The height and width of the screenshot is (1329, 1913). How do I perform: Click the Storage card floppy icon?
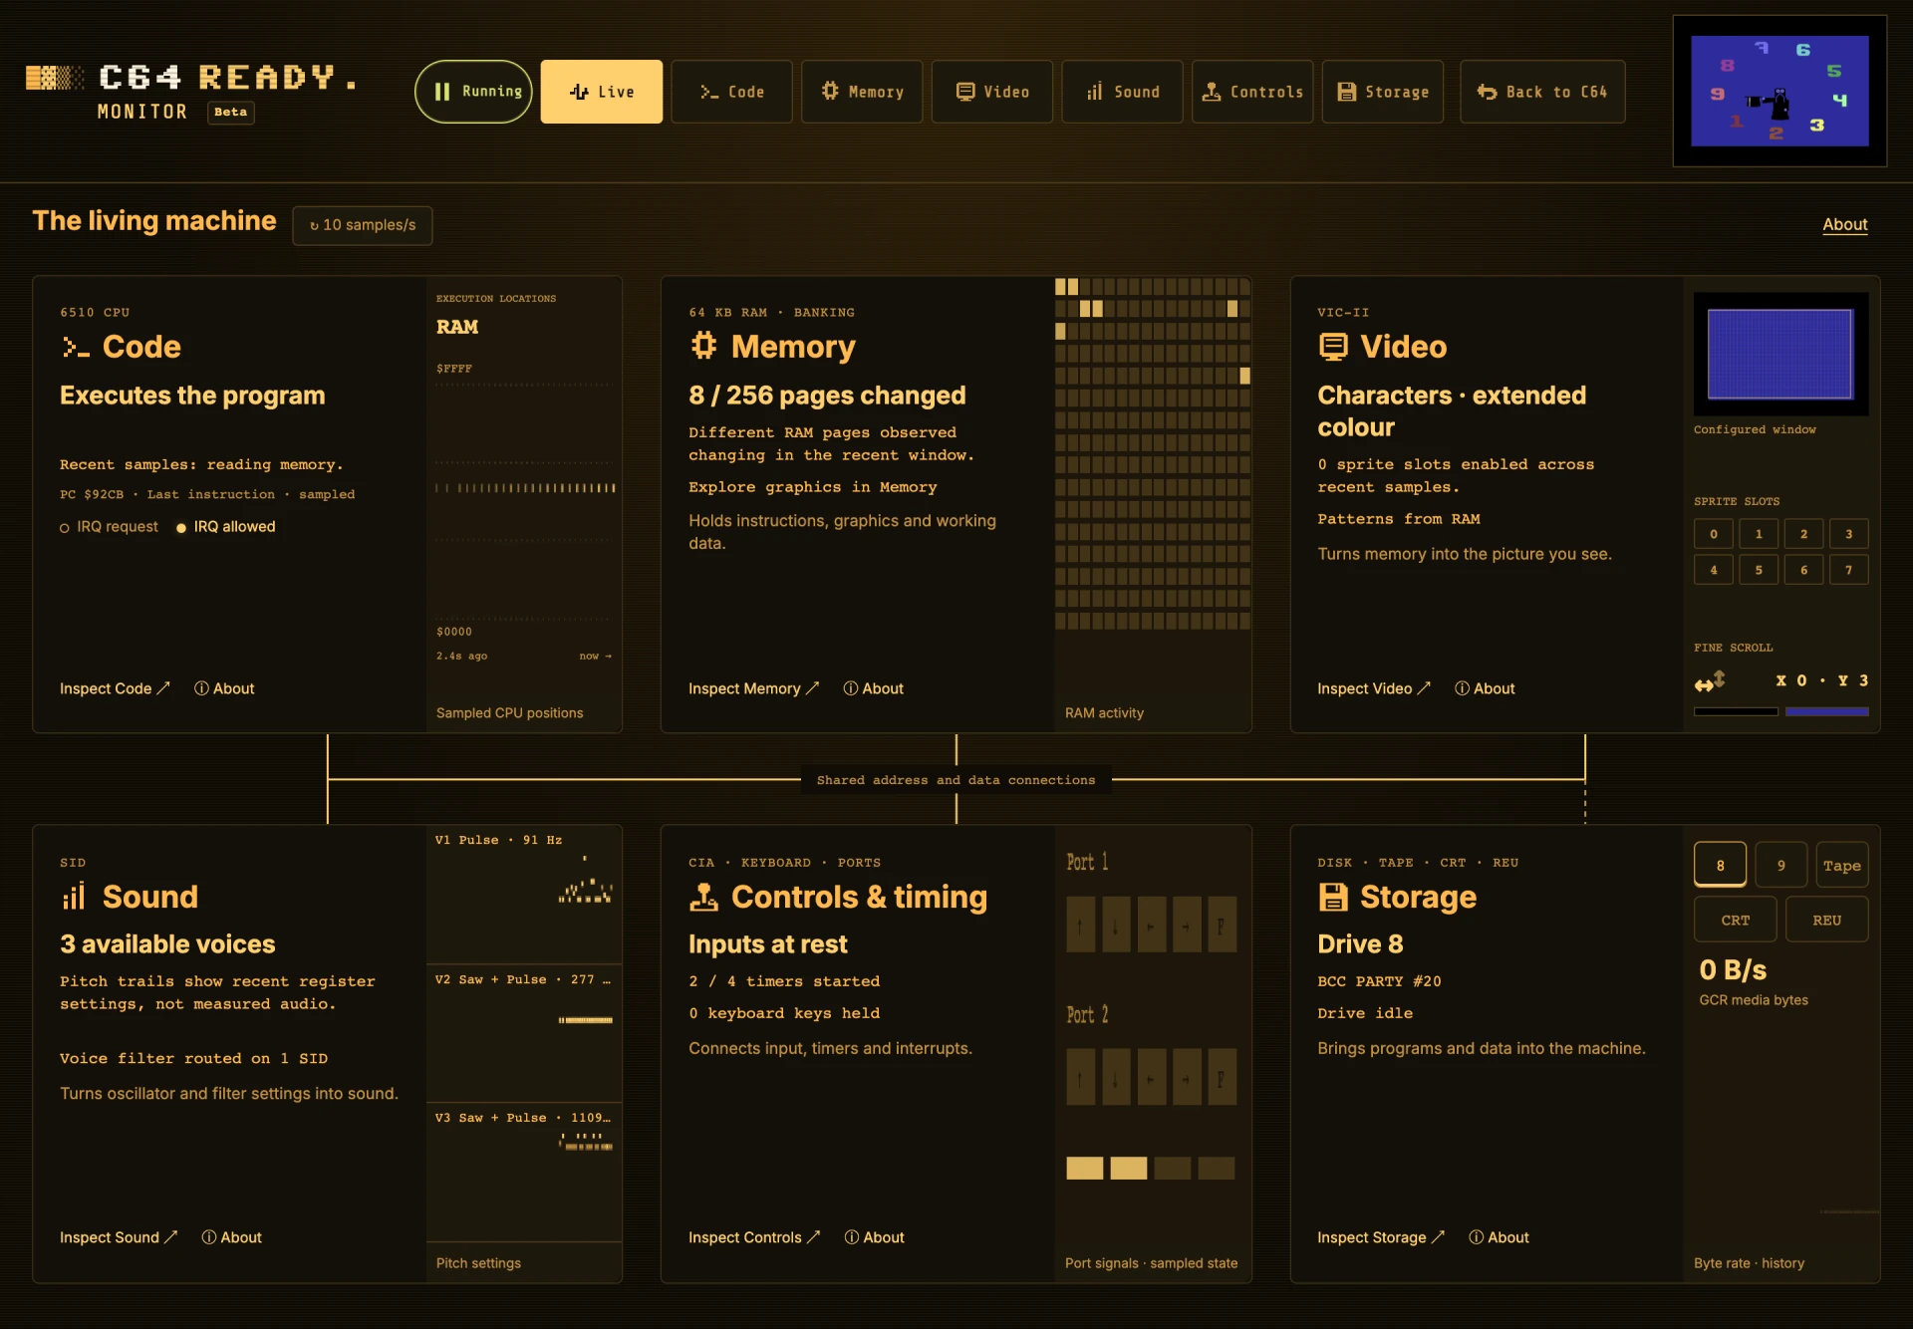[1333, 897]
